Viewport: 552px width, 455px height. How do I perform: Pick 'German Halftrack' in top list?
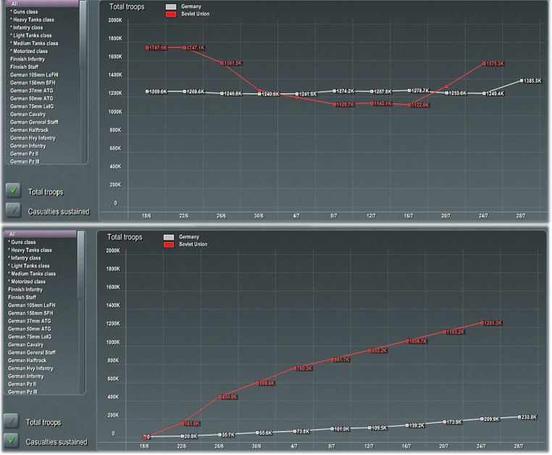click(x=29, y=130)
